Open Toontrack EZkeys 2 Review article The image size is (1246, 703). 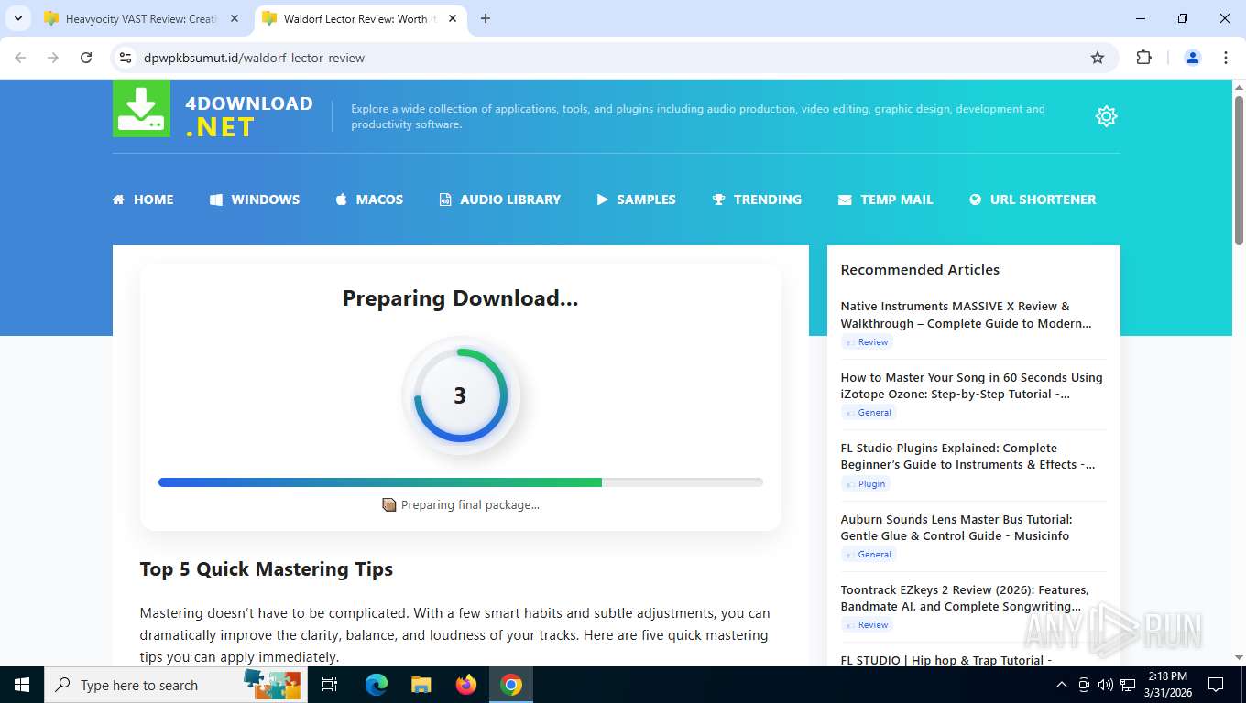964,598
